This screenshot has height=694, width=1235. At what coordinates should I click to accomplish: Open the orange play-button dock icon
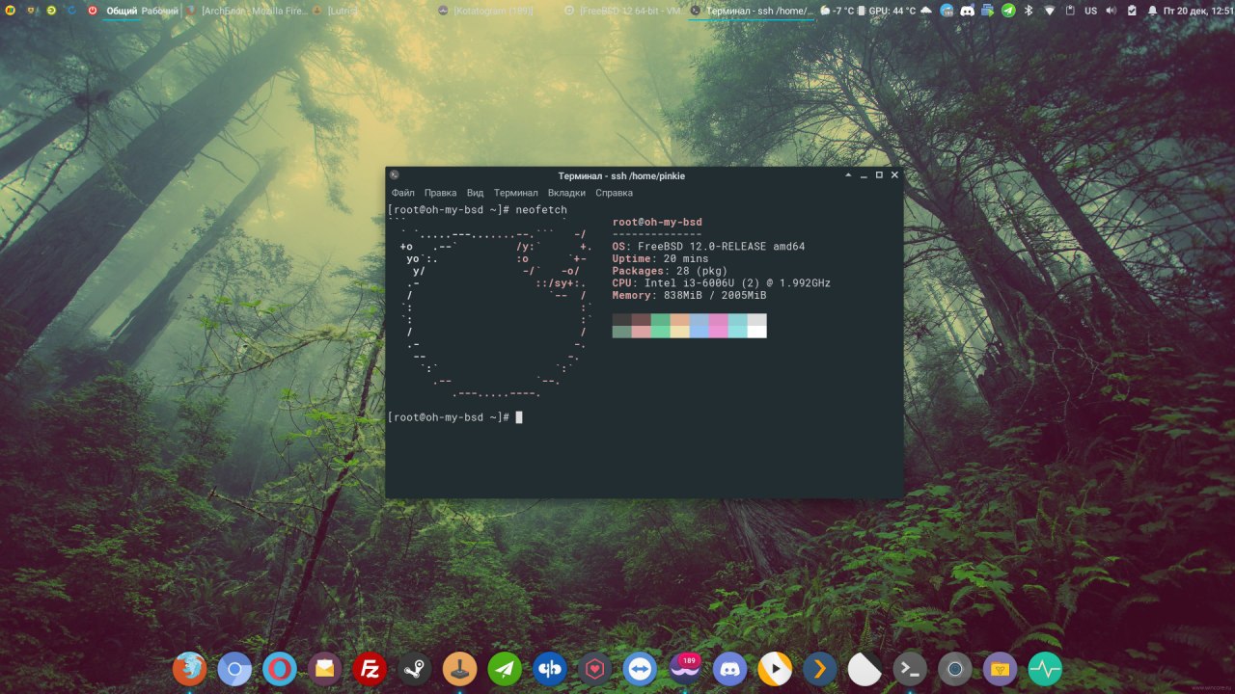click(775, 668)
